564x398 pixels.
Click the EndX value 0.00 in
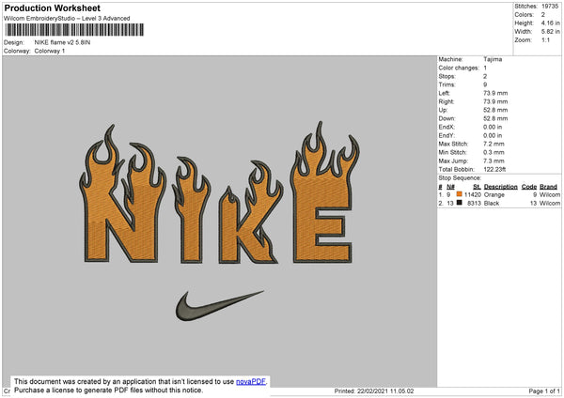pos(493,127)
